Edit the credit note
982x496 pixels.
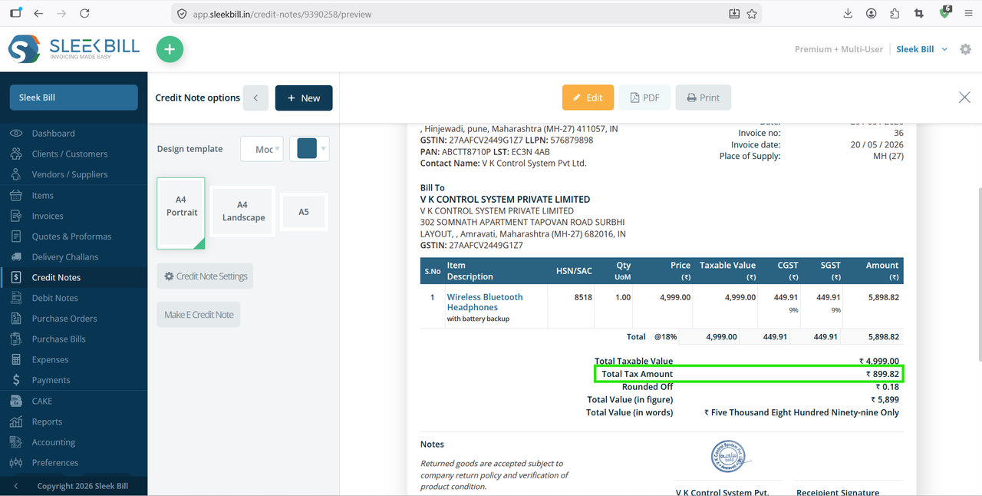[x=588, y=98]
